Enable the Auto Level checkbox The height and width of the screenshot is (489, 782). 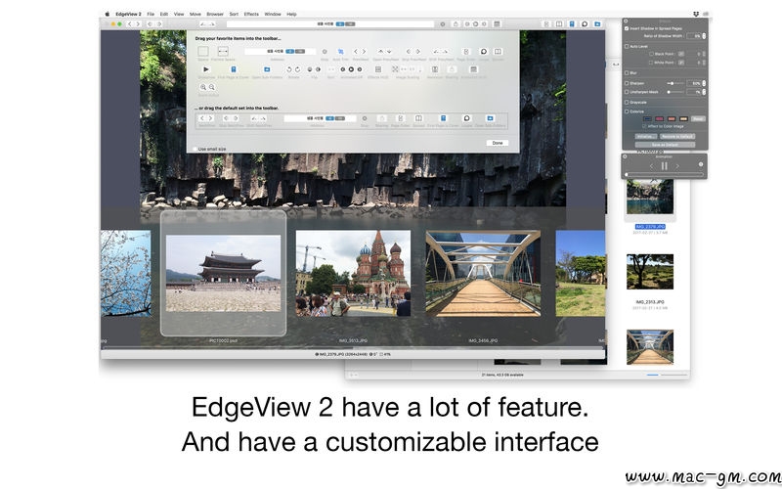pos(627,46)
